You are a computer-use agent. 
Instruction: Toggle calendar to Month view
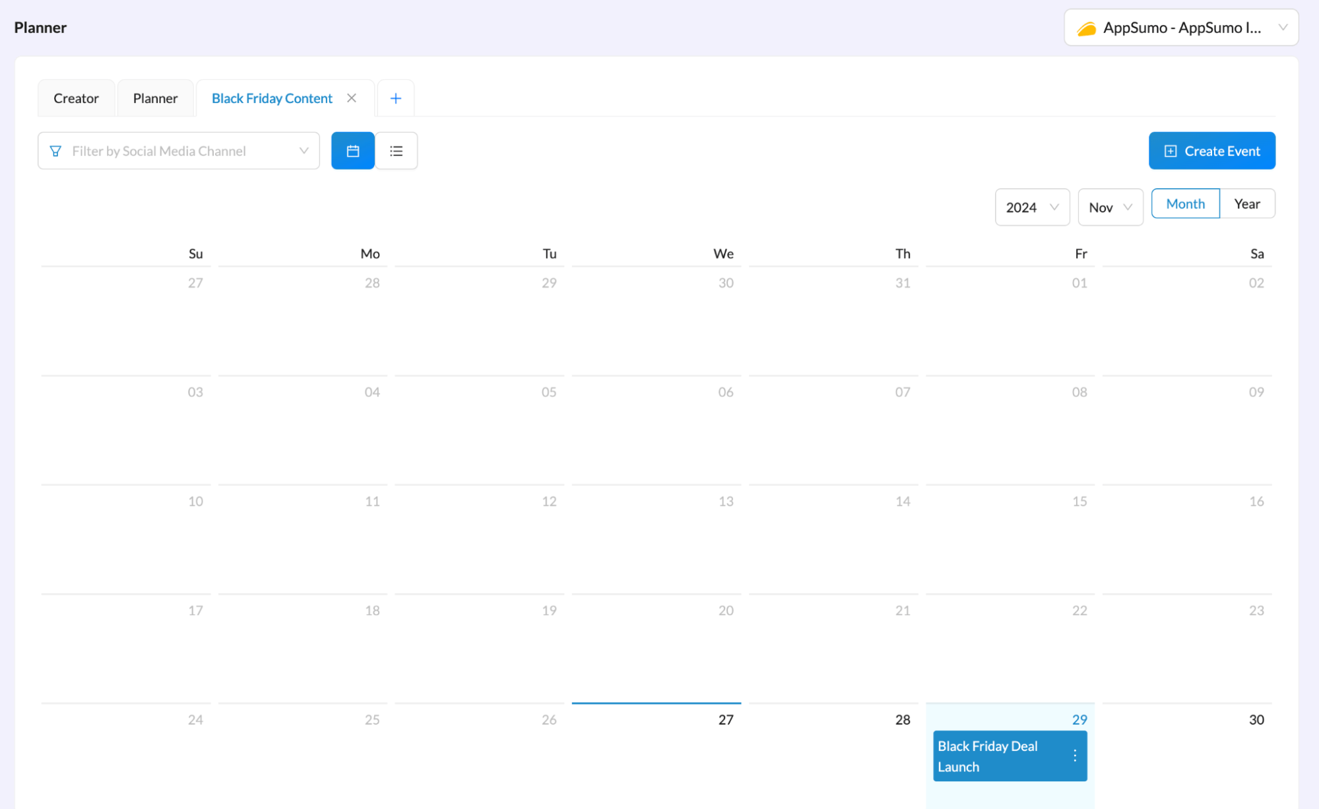[x=1185, y=204]
